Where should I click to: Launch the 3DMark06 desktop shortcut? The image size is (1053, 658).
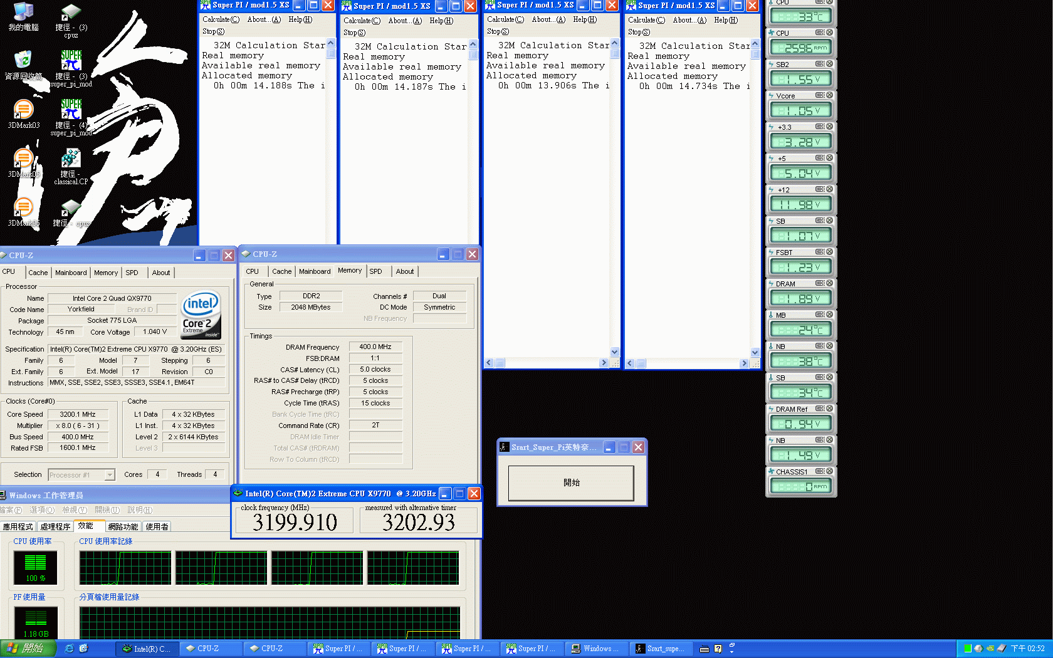coord(23,212)
